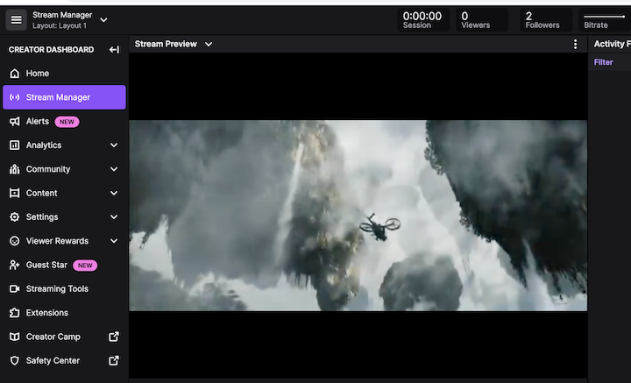631x383 pixels.
Task: Collapse the Creator Dashboard sidebar
Action: click(114, 50)
